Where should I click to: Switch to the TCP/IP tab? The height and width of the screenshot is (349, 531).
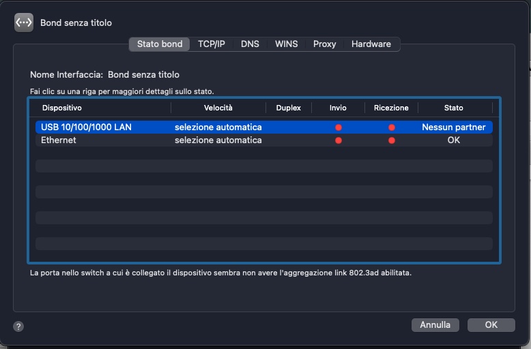click(212, 44)
